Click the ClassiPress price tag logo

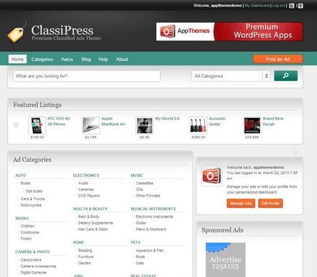16,32
